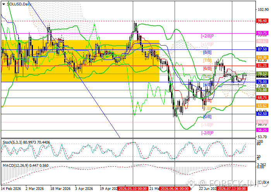Click the [6/8] Murrey level label

pyautogui.click(x=207, y=68)
